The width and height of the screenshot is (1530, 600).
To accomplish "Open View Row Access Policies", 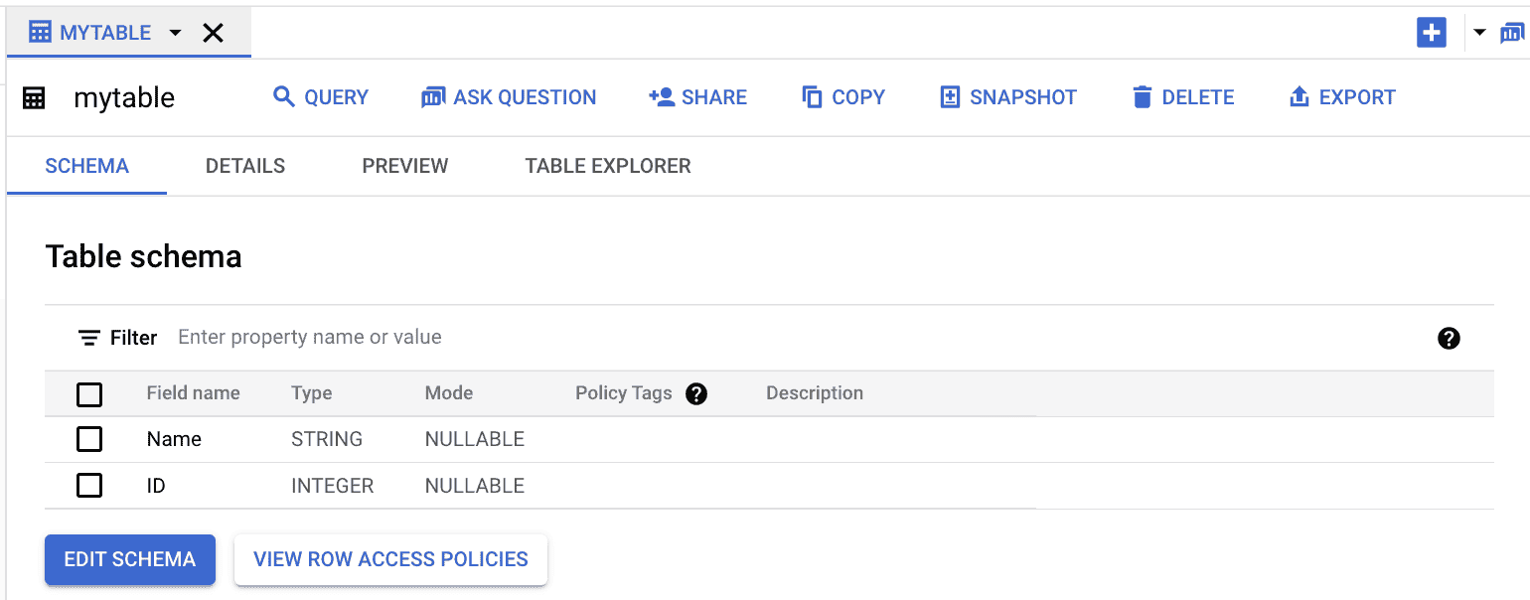I will (x=389, y=559).
